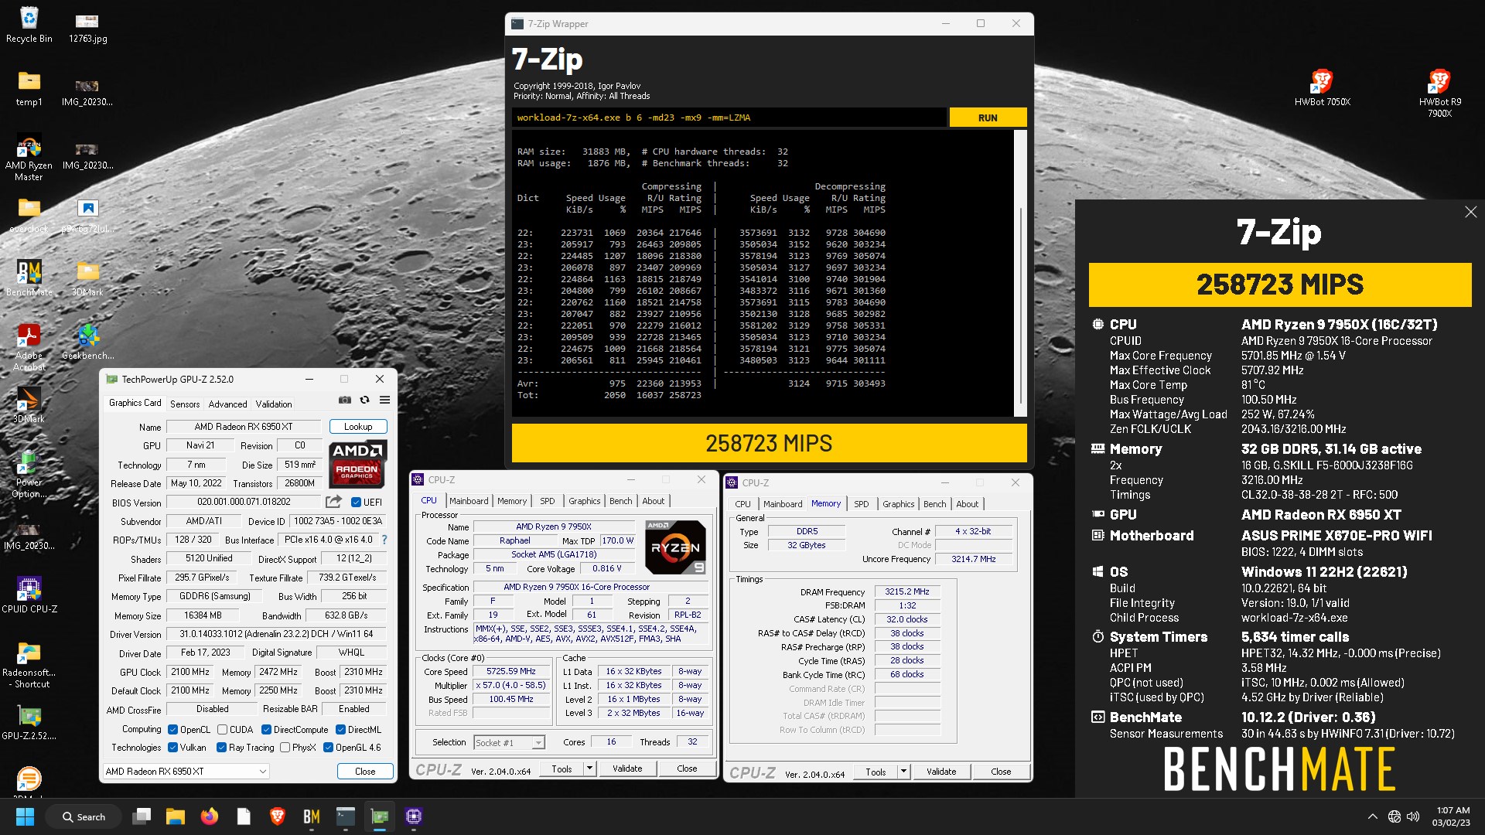The height and width of the screenshot is (835, 1485).
Task: Click GPU-Z screenshot camera icon
Action: 345,400
